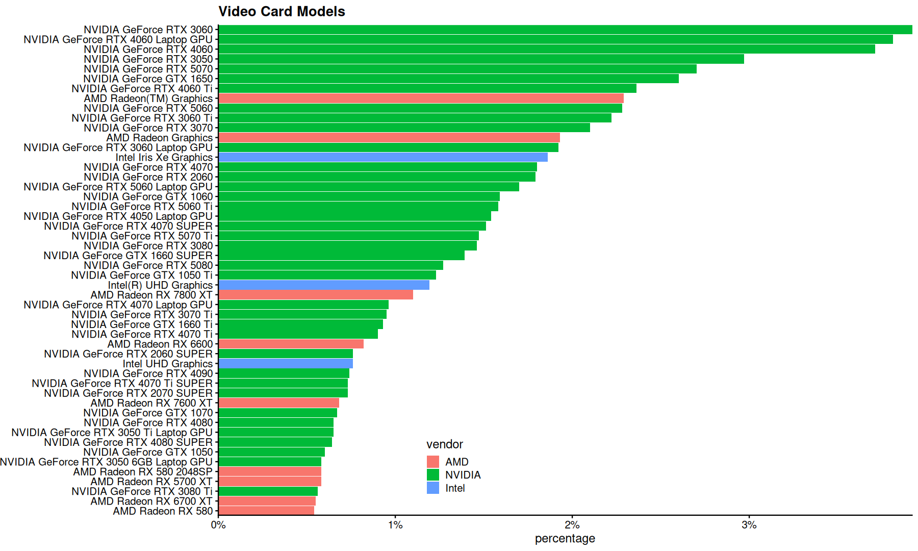Select the AMD Radeon RX 7800 XT bar
Screen dimensions: 918x551
point(316,295)
